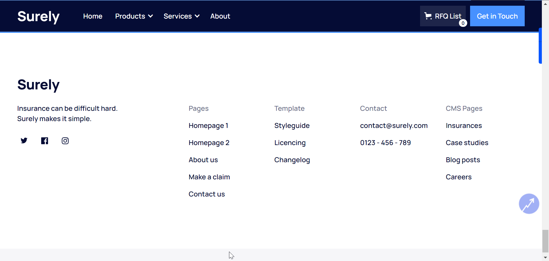The image size is (549, 261).
Task: Click the "Contact" footer column heading
Action: [x=373, y=109]
